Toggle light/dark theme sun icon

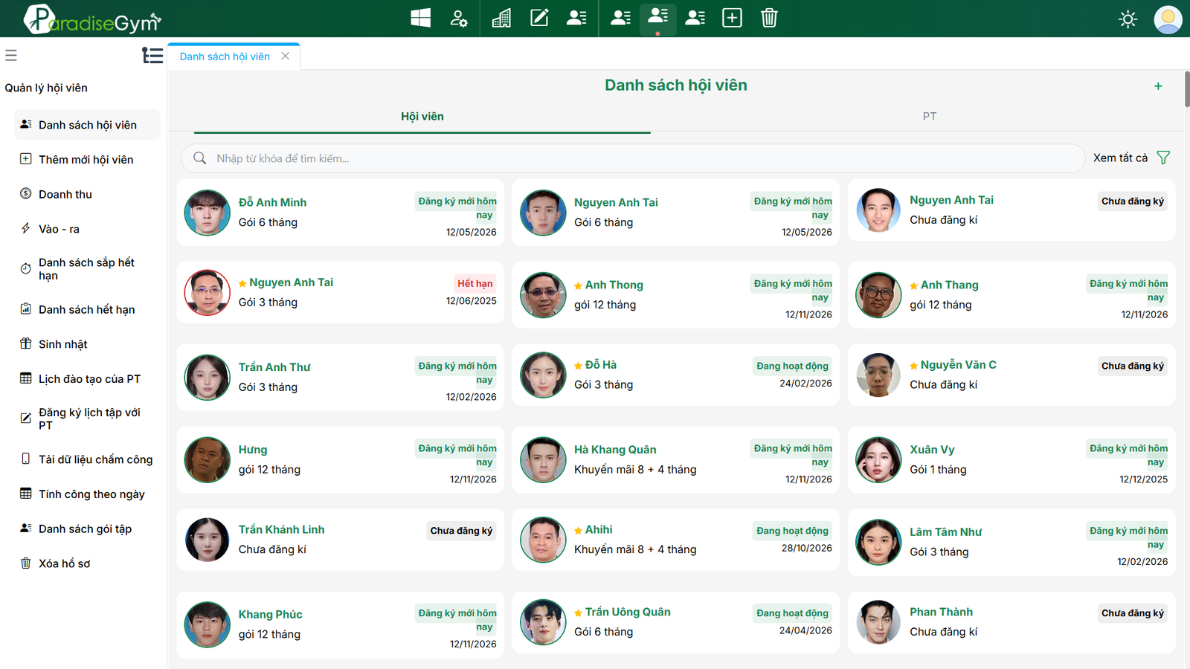click(x=1128, y=19)
